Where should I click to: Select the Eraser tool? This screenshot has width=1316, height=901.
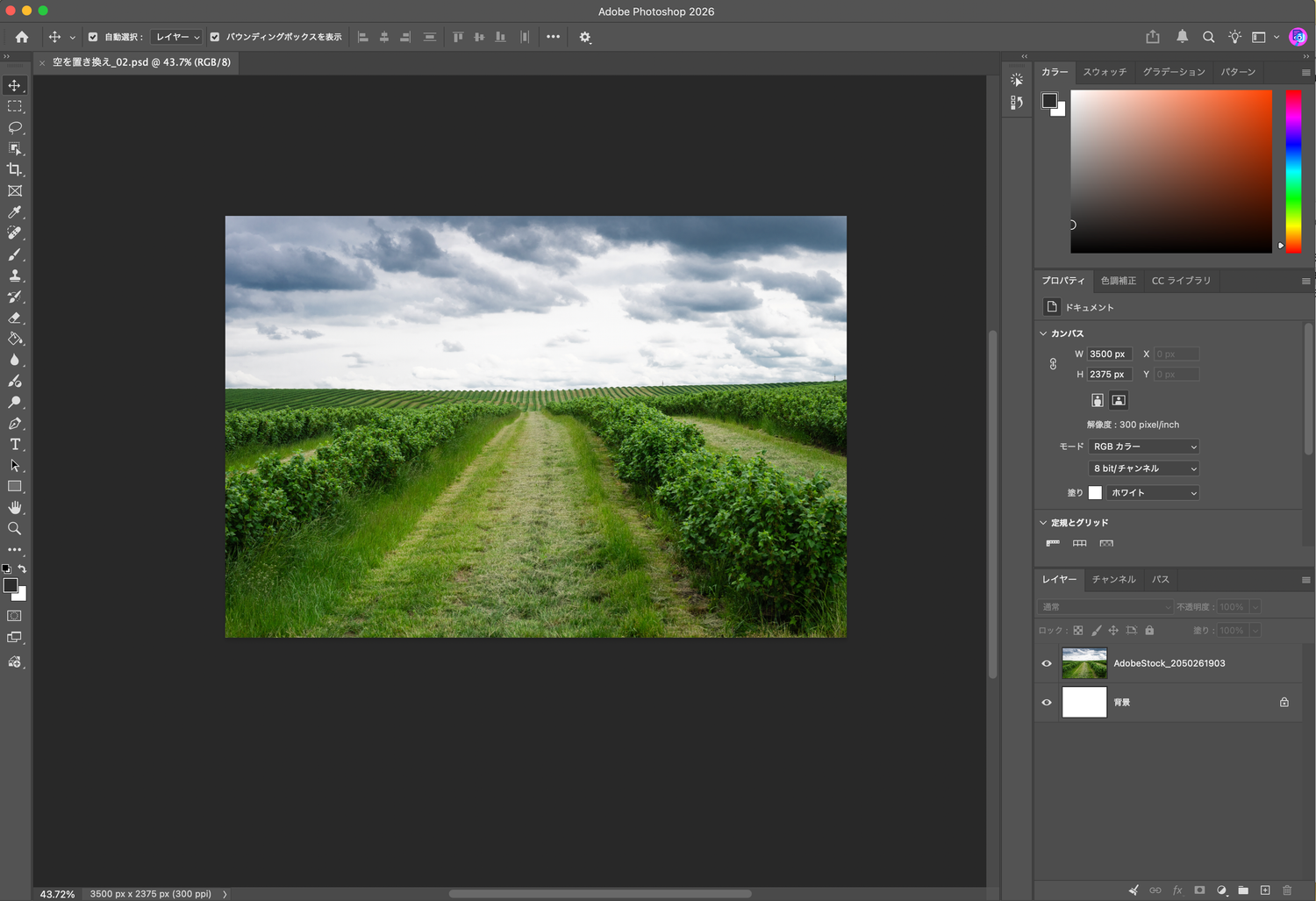(x=15, y=318)
